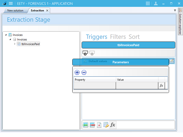Viewport: 183px width, 137px height.
Task: Click the empty Property cell
Action: pos(95,86)
